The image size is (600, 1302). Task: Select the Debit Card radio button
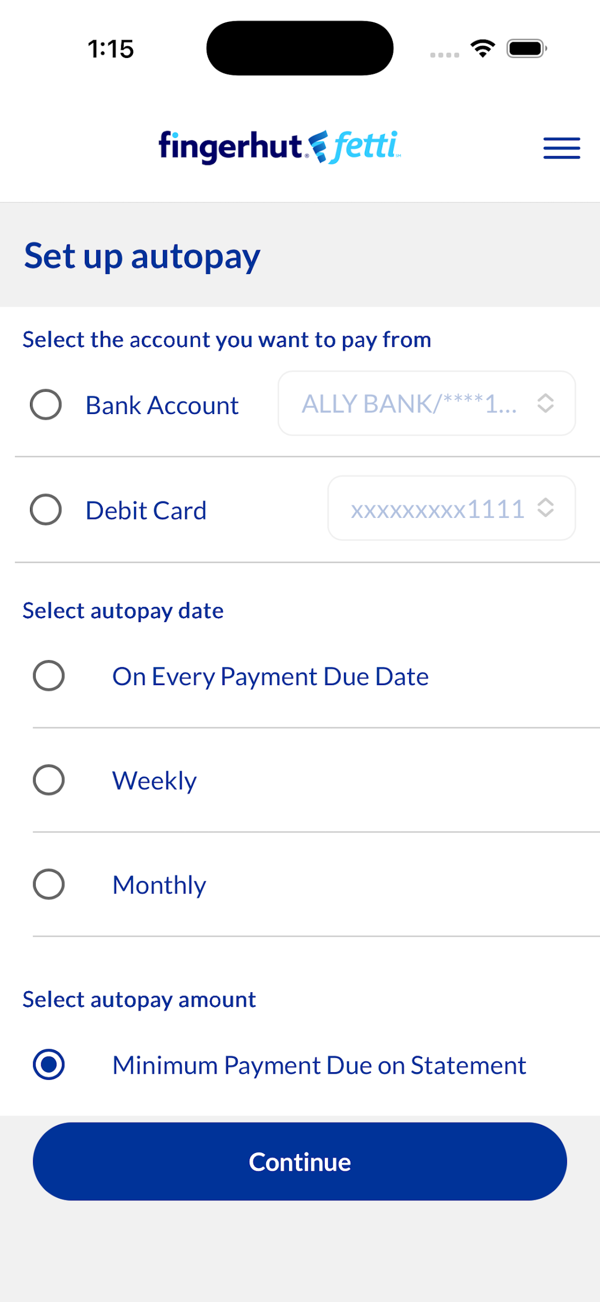46,510
